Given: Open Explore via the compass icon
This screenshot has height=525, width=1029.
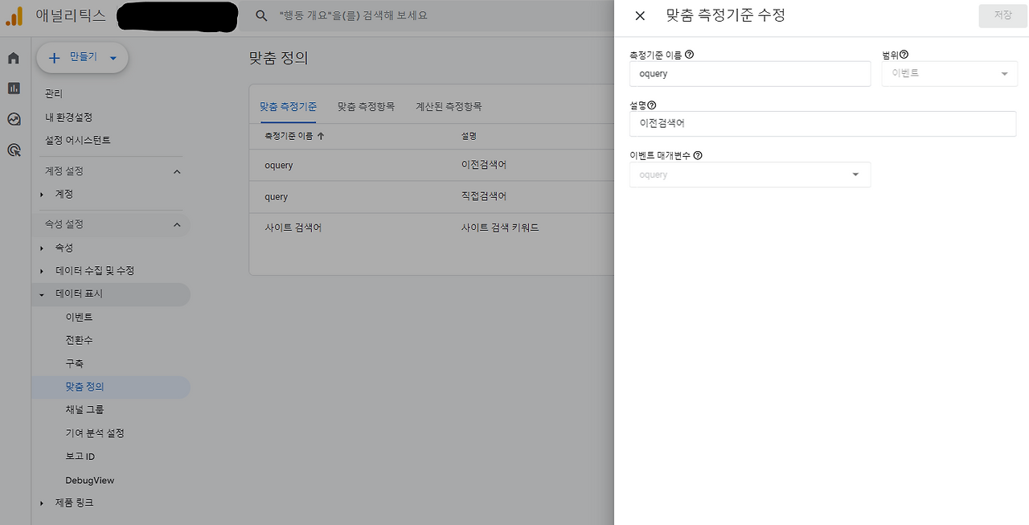Looking at the screenshot, I should click(x=13, y=119).
